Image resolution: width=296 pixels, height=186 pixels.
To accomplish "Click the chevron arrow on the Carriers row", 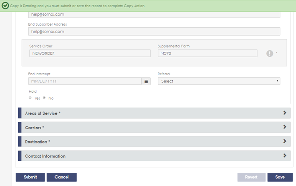I will (x=285, y=127).
